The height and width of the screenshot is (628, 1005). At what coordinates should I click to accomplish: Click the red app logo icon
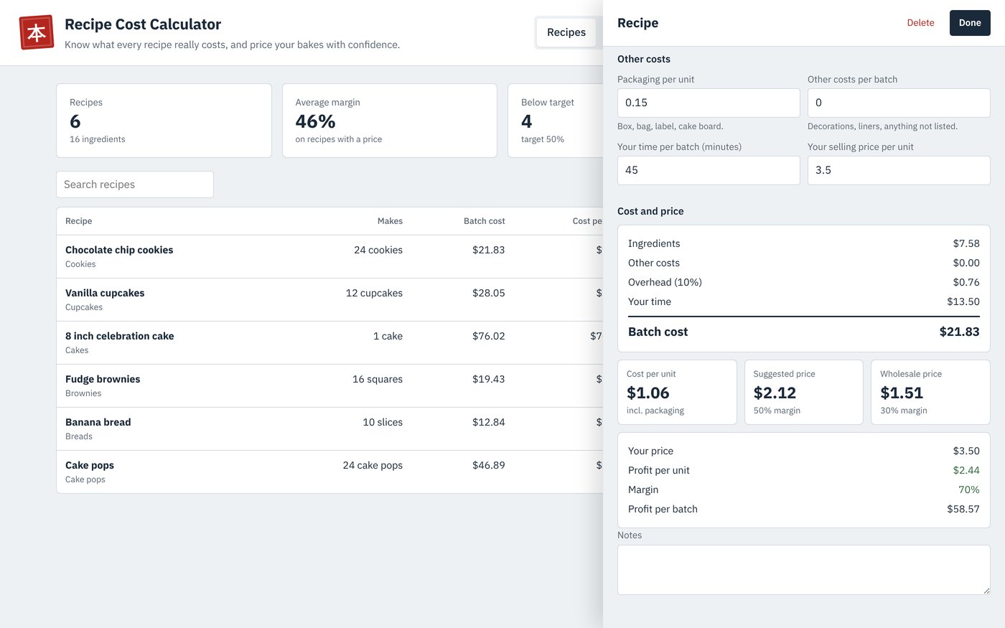point(37,32)
